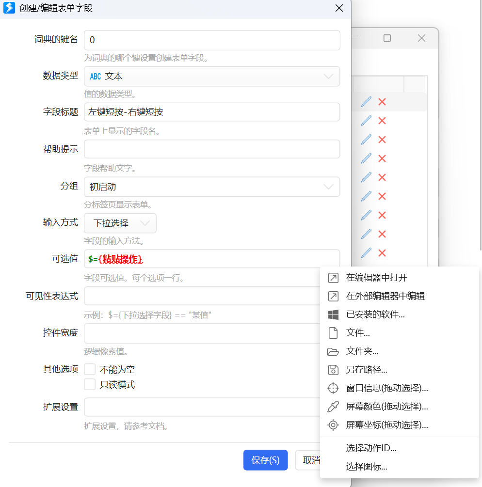Image resolution: width=482 pixels, height=487 pixels.
Task: Enable the 不能为空 checkbox
Action: click(90, 369)
